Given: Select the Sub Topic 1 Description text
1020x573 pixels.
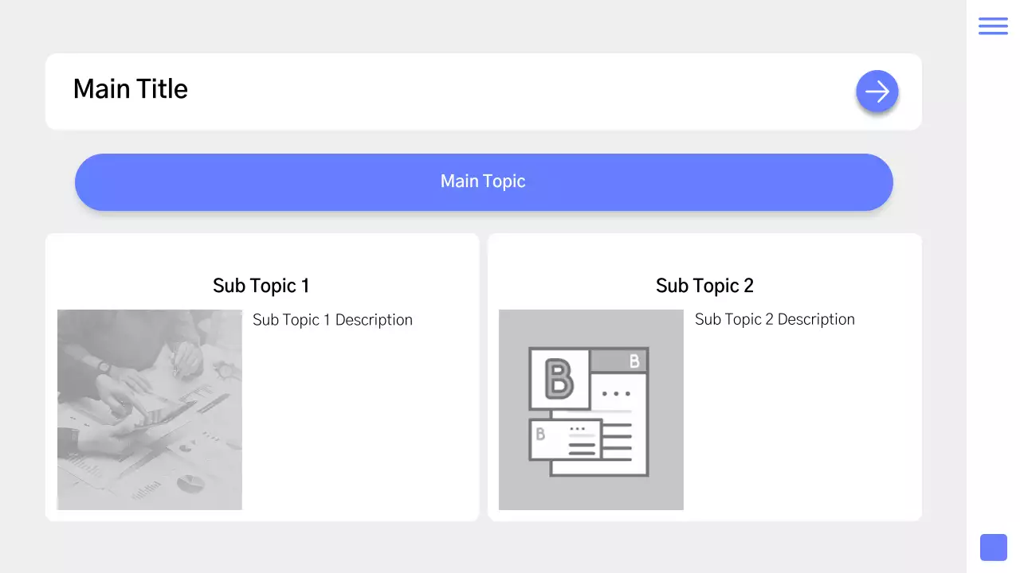Looking at the screenshot, I should click(x=332, y=320).
